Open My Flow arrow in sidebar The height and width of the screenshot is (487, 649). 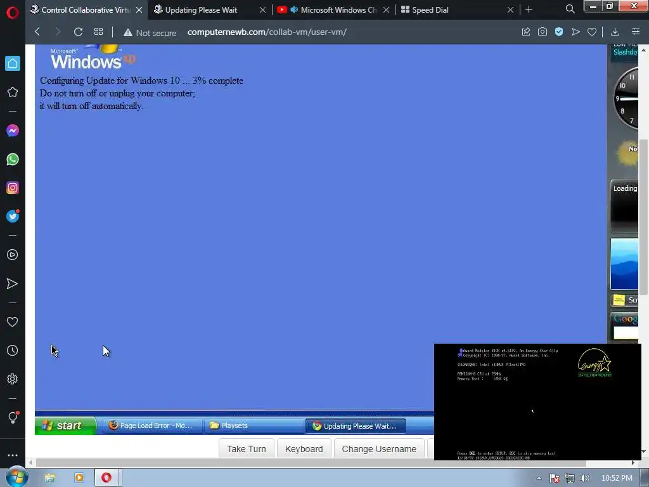[x=13, y=283]
